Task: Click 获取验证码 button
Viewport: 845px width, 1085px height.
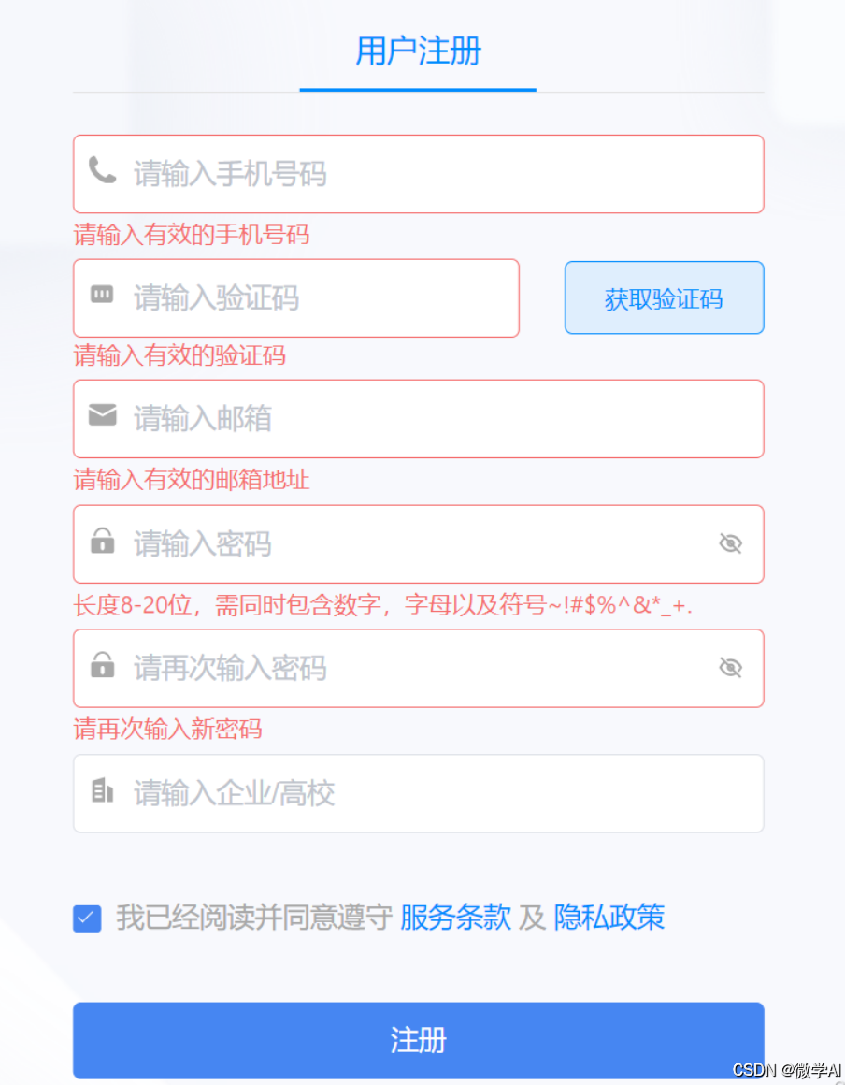Action: [x=664, y=297]
